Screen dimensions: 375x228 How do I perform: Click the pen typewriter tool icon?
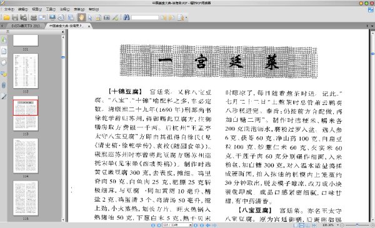[115, 17]
